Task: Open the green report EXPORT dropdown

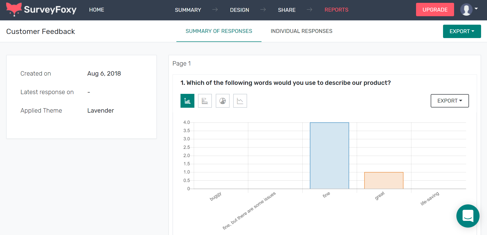Action: click(x=462, y=31)
